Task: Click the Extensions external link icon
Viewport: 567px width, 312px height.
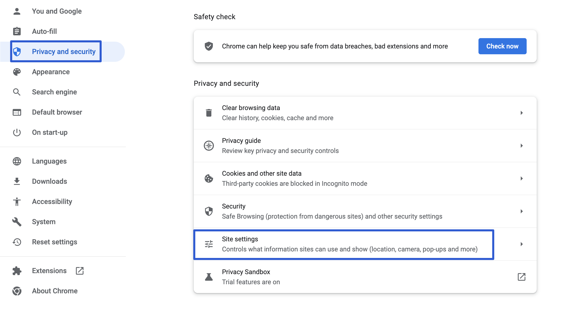Action: coord(80,271)
